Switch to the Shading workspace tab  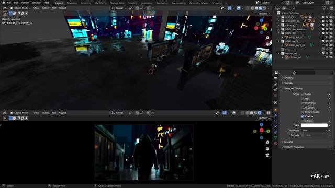[132, 3]
